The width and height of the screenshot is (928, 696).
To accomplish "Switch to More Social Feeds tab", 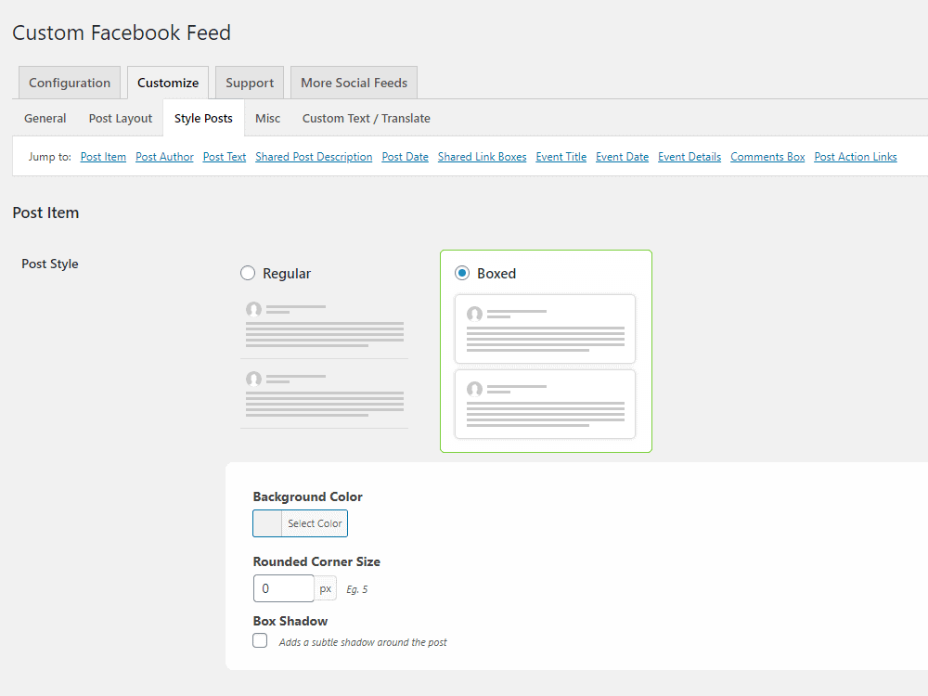I will pyautogui.click(x=354, y=83).
